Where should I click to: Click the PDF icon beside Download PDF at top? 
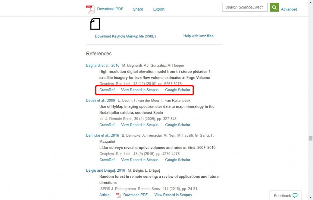tap(90, 9)
